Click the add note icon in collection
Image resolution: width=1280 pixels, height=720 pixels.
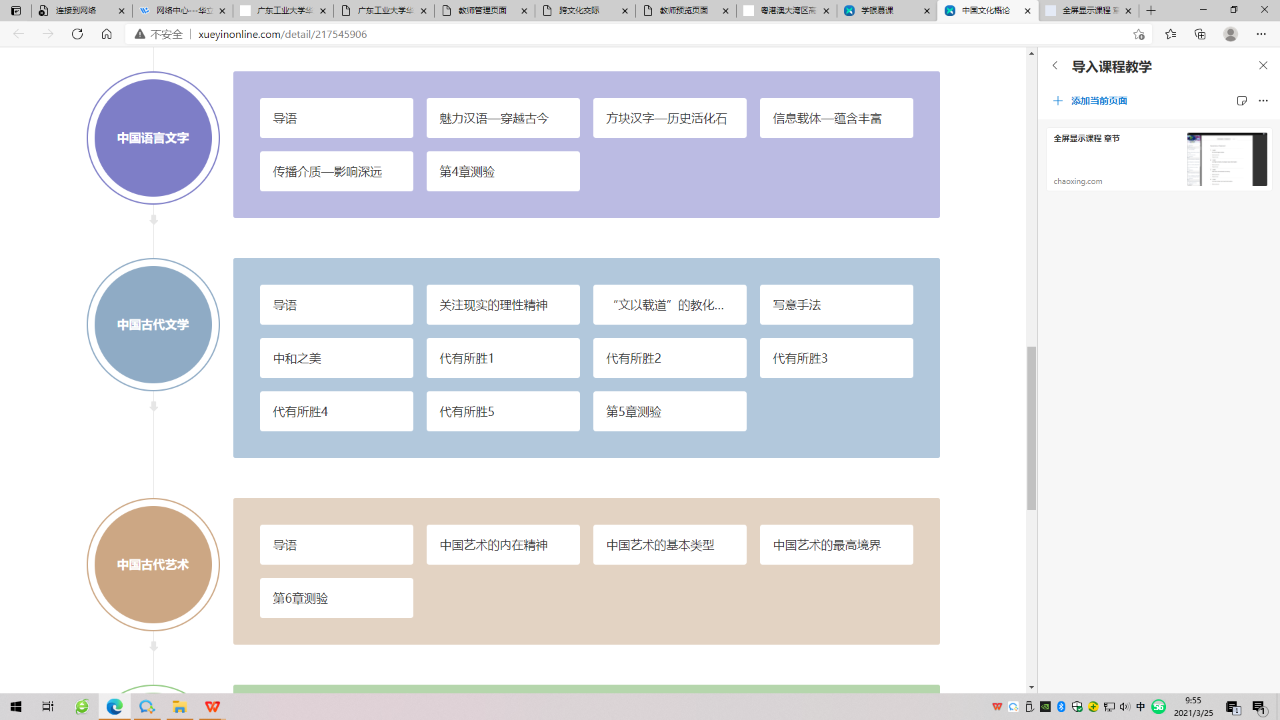click(x=1241, y=101)
